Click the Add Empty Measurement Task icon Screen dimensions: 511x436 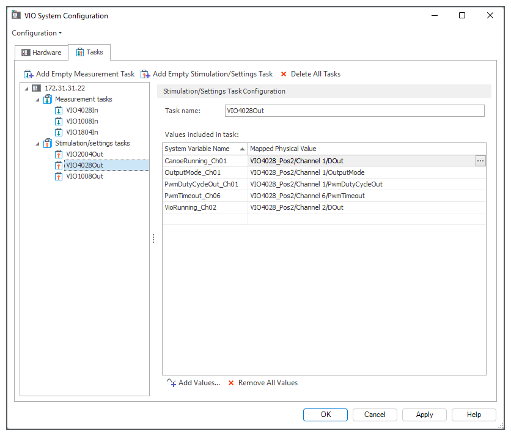click(x=28, y=74)
